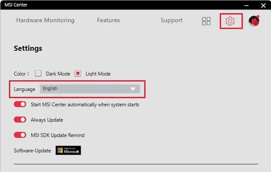
Task: Enable Dark Mode checkbox
Action: pos(38,73)
